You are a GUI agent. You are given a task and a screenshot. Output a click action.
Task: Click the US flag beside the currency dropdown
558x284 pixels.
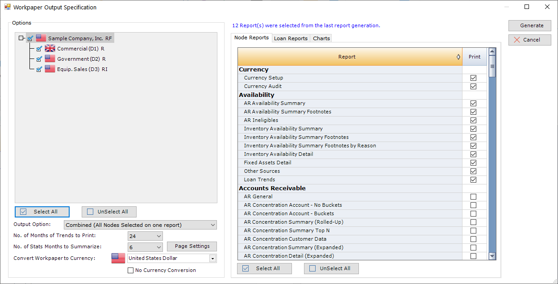pos(118,258)
